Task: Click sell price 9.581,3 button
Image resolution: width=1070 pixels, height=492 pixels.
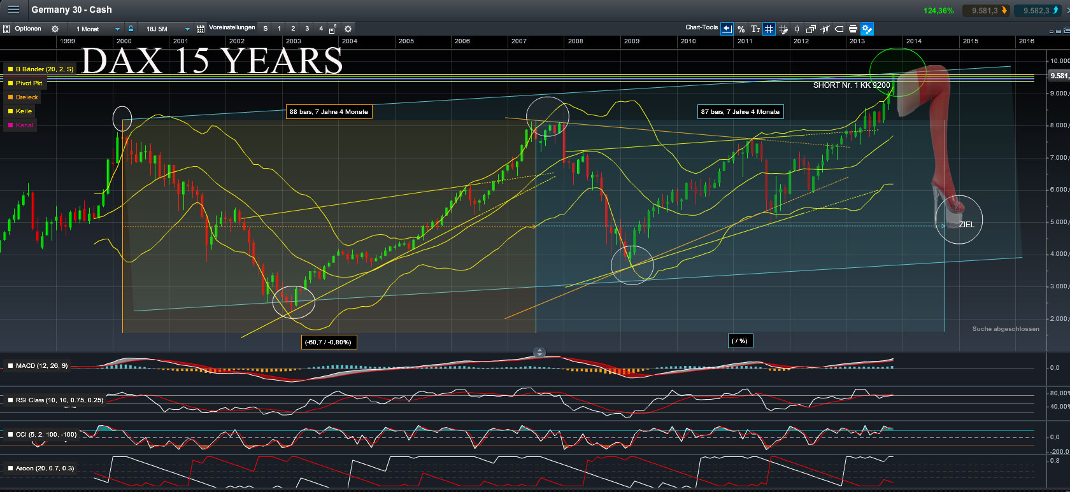Action: 986,10
